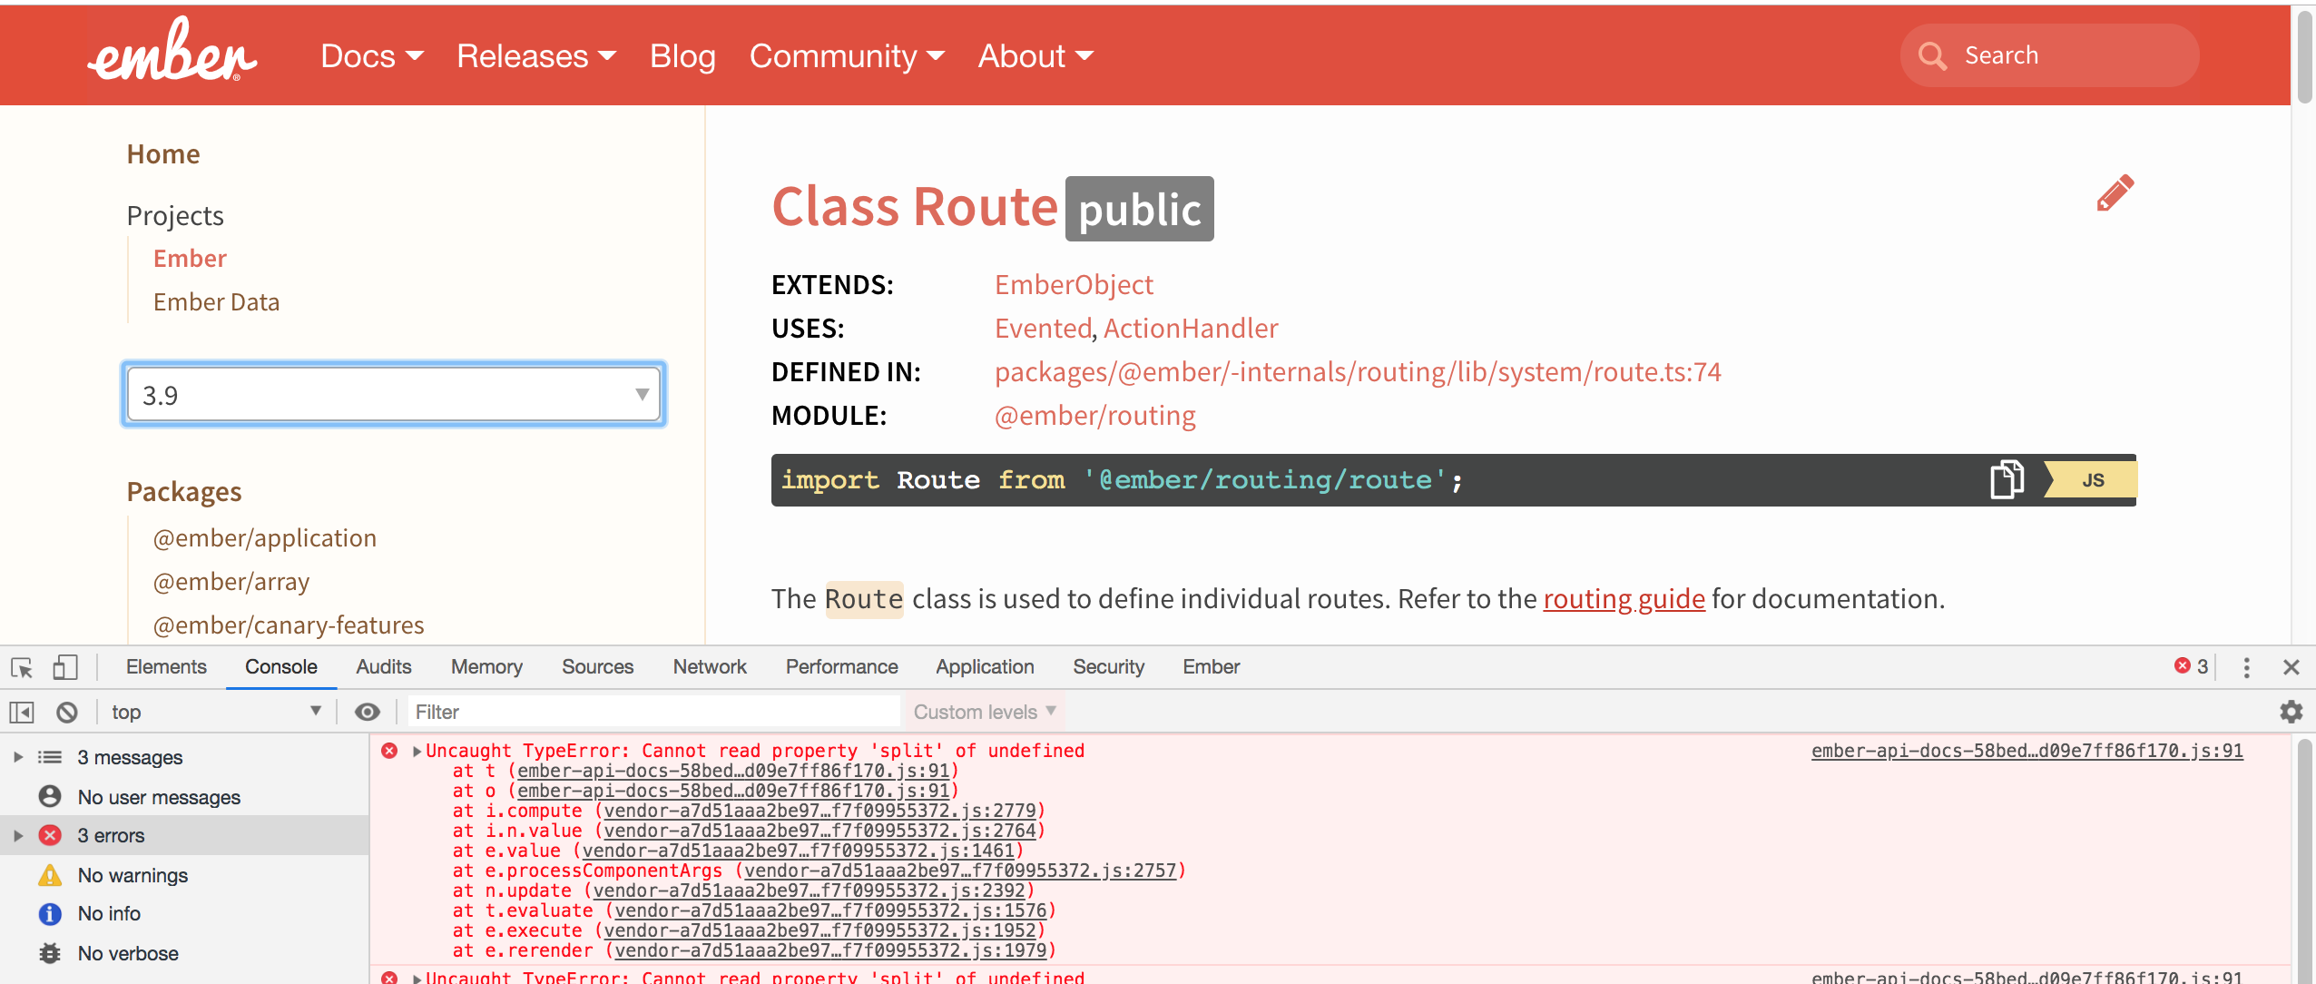Screen dimensions: 2316x984
Task: Switch code snippet language via JS tag
Action: 2092,480
